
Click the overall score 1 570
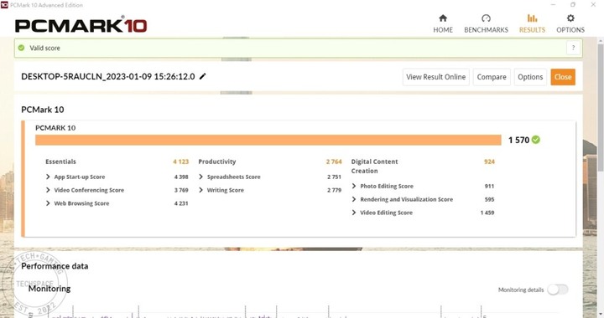pyautogui.click(x=518, y=141)
